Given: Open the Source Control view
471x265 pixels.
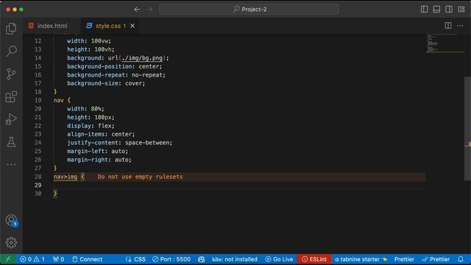Looking at the screenshot, I should pos(11,74).
